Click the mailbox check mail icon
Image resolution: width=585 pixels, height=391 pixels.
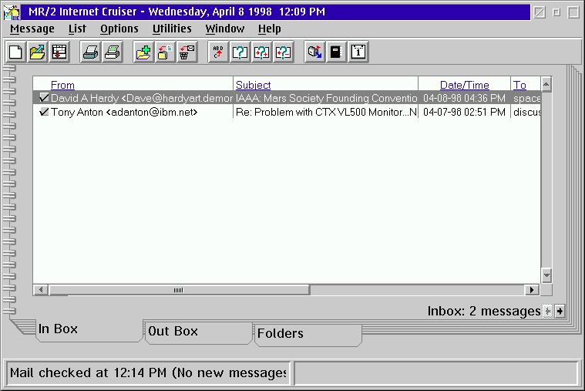tap(314, 52)
